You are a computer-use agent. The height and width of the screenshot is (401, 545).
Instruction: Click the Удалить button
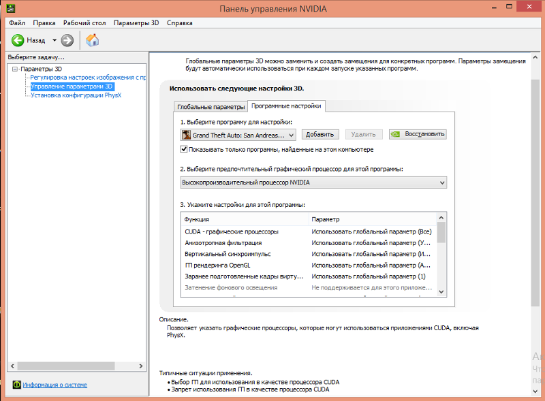tap(364, 135)
